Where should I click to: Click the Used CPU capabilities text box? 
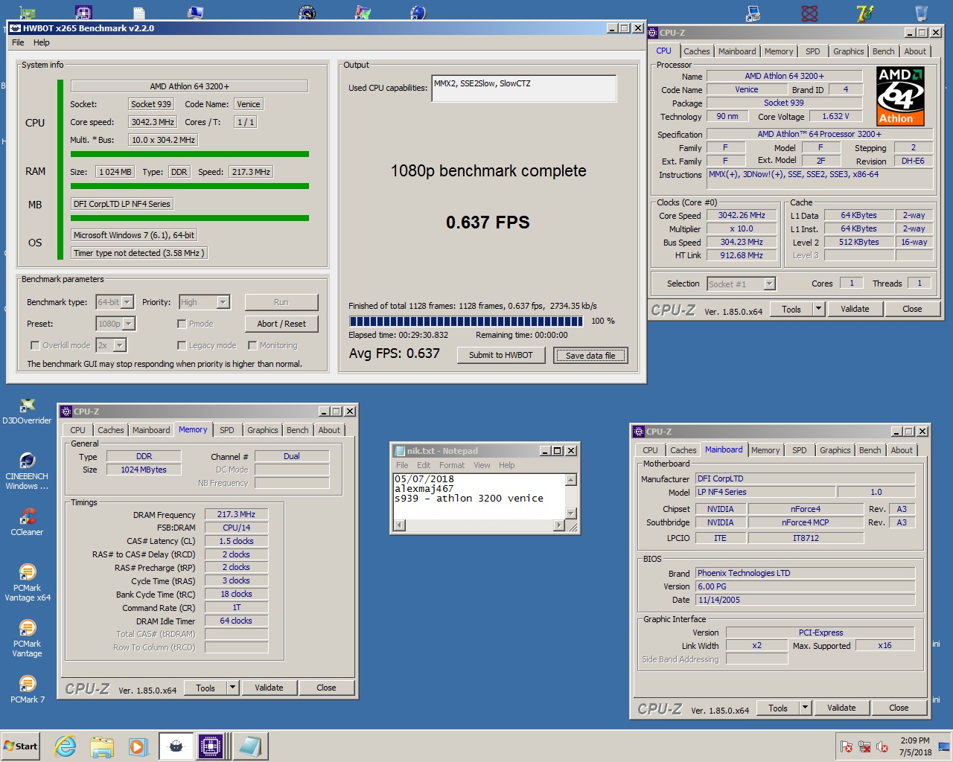(524, 89)
